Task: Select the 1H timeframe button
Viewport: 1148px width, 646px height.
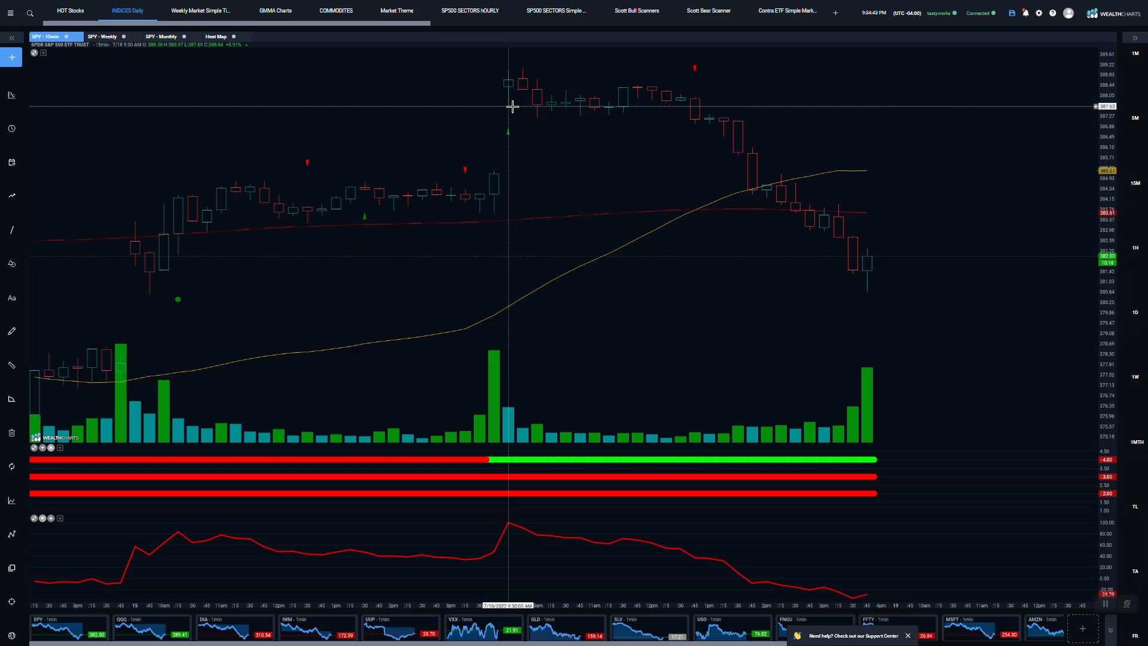Action: pos(1135,248)
